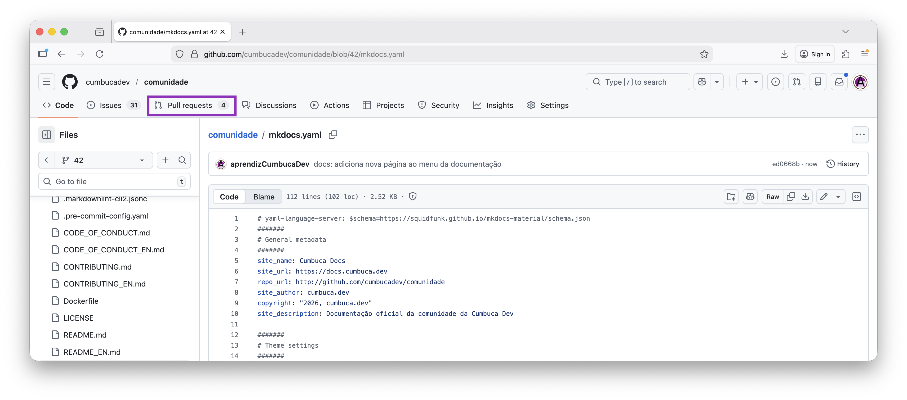The image size is (907, 400).
Task: Open commit ed0668b
Action: [785, 164]
